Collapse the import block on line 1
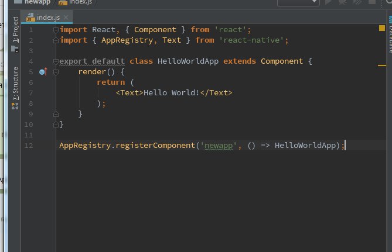The image size is (392, 252). click(x=56, y=30)
